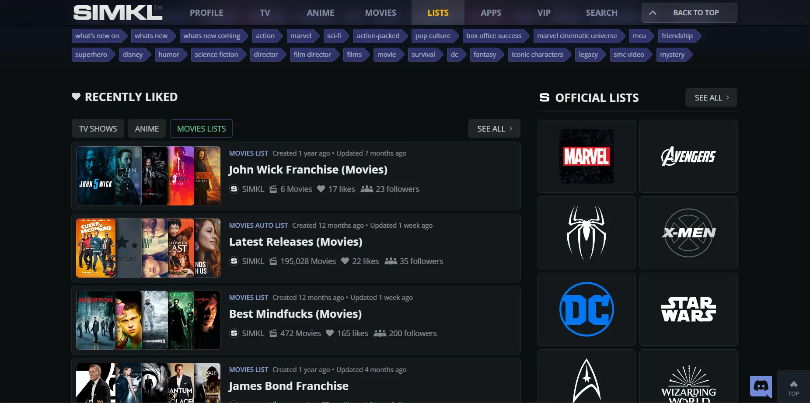Expand See All for Recently Liked
810x403 pixels.
point(494,129)
